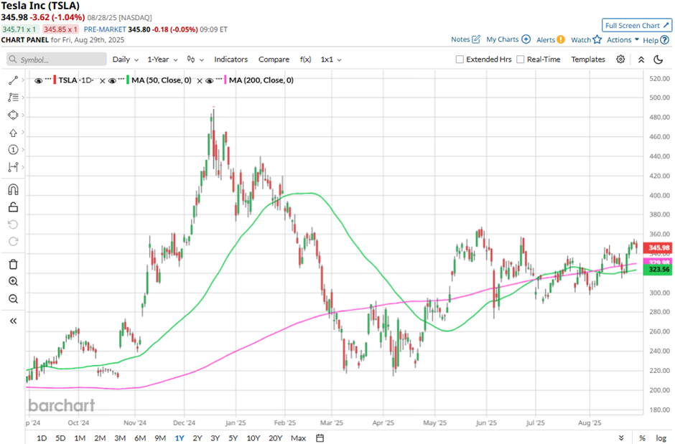Image resolution: width=675 pixels, height=444 pixels.
Task: Select the 10Y time range
Action: (253, 438)
